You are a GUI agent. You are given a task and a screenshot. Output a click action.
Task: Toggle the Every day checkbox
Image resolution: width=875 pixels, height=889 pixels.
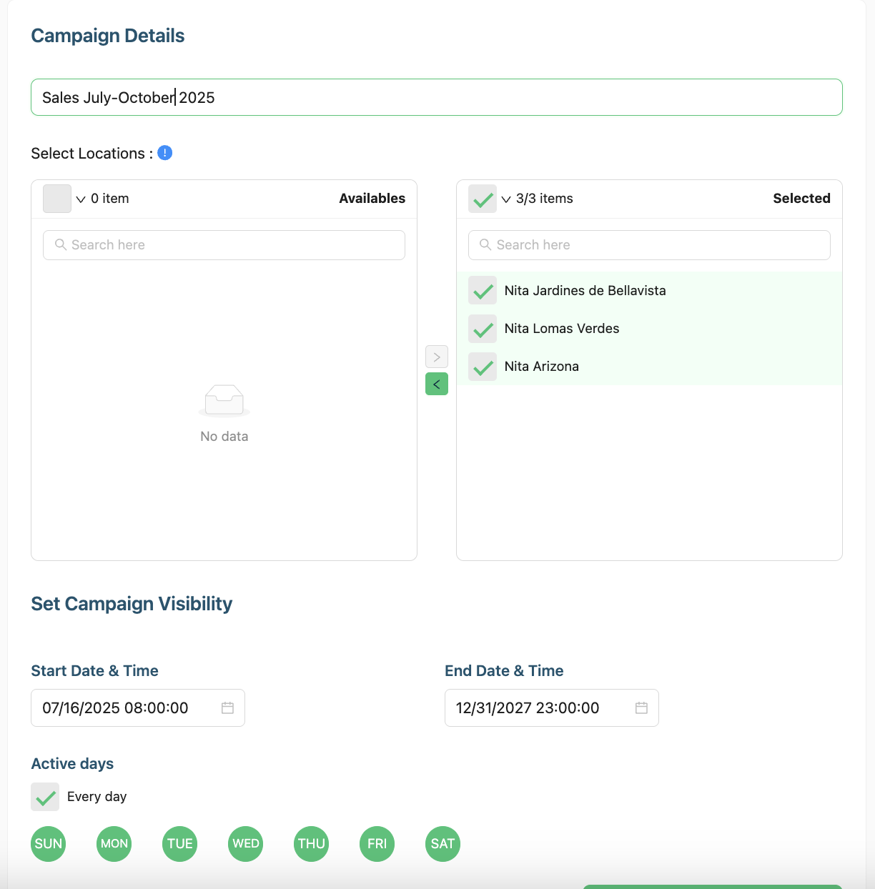45,797
